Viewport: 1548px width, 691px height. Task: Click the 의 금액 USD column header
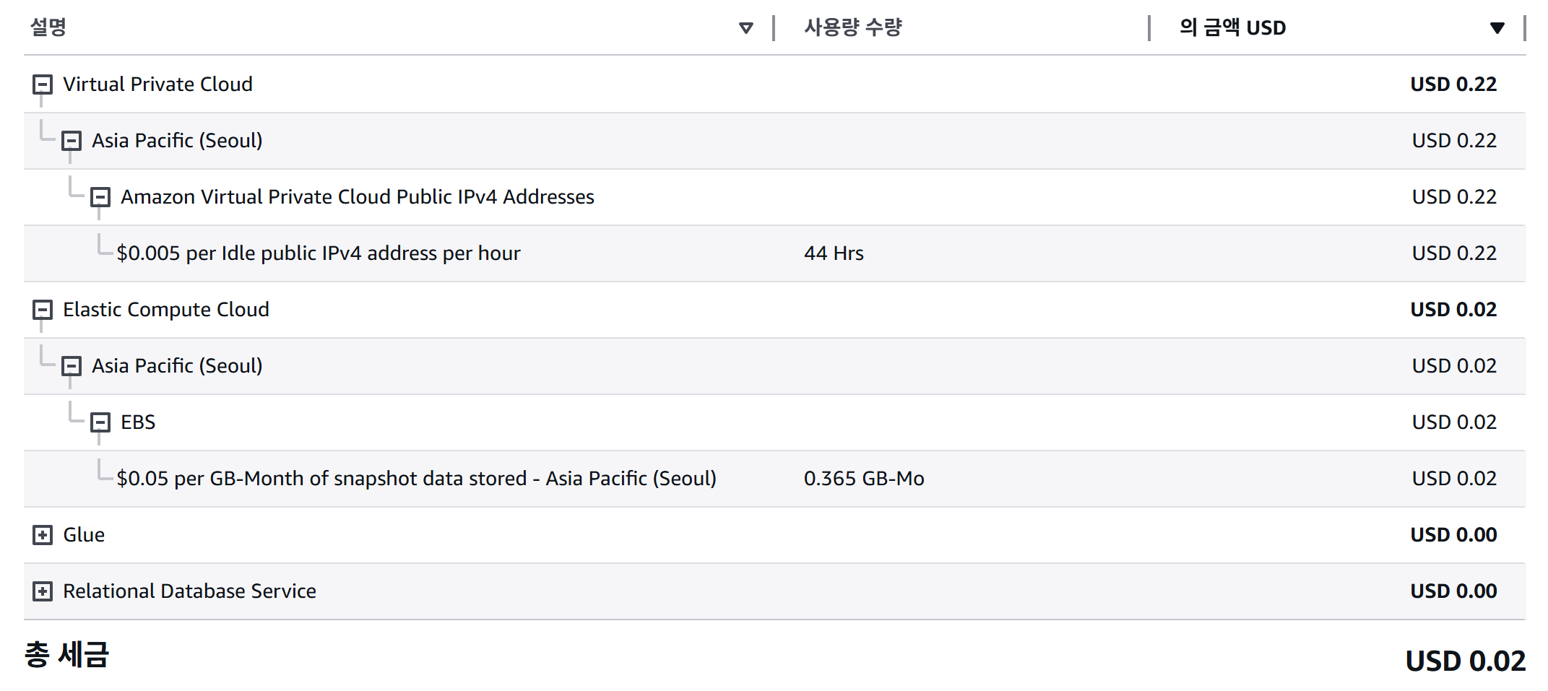(x=1233, y=27)
